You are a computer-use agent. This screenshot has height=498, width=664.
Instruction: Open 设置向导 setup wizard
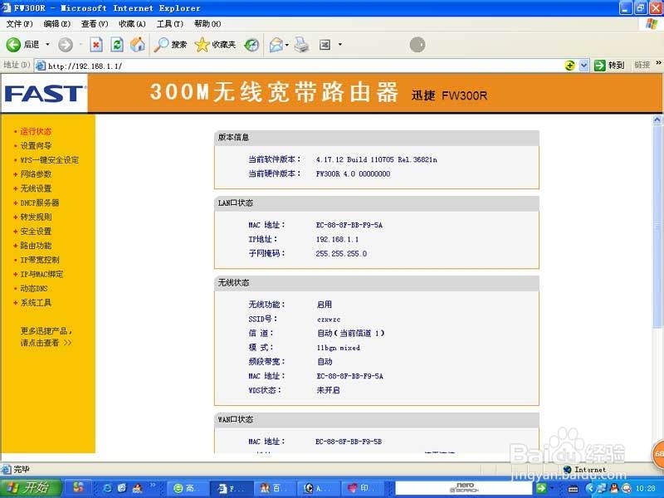tap(36, 146)
